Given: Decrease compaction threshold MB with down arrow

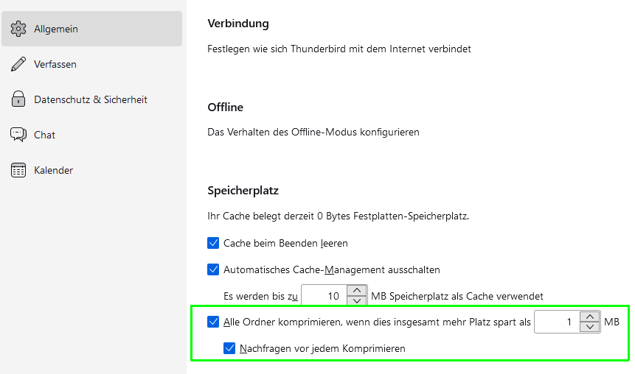Looking at the screenshot, I should click(590, 327).
